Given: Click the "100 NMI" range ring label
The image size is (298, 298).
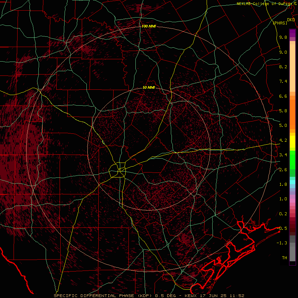Looking at the screenshot, I should click(x=149, y=26).
